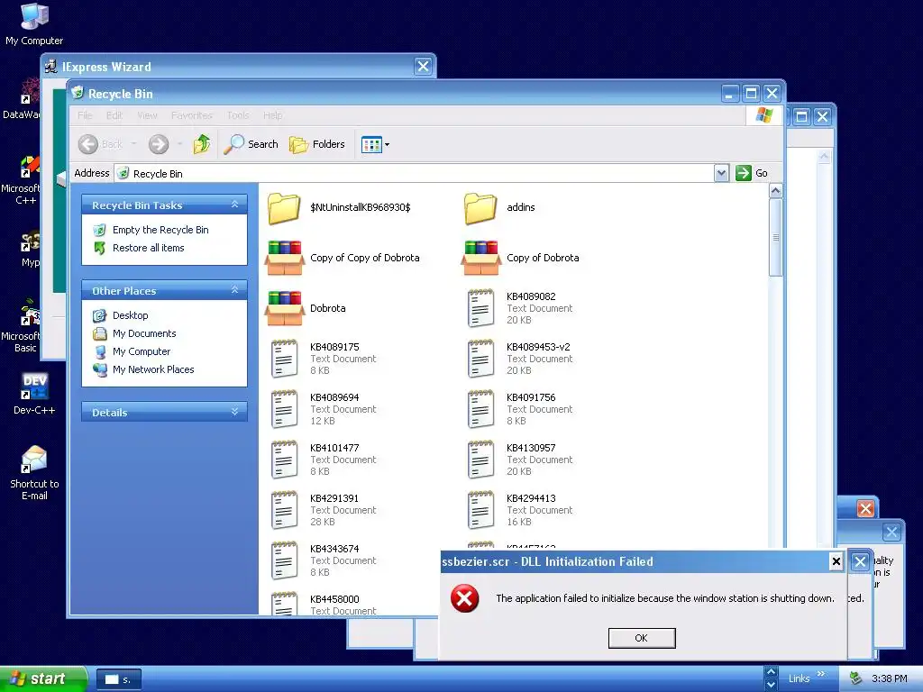The width and height of the screenshot is (923, 692).
Task: Click the Up folder toolbar icon
Action: [x=202, y=144]
